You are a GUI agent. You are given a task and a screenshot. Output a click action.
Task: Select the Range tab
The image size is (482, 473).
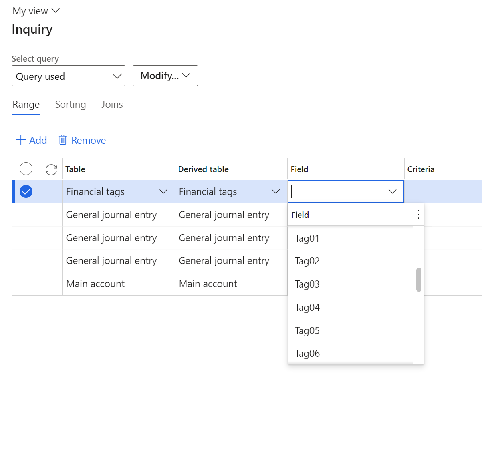[26, 105]
